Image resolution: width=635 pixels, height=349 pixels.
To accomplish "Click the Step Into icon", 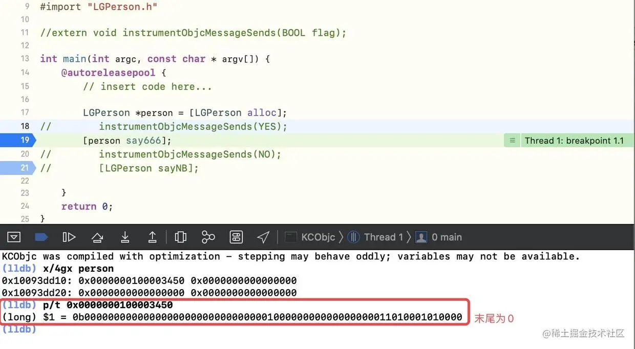I will pos(124,236).
